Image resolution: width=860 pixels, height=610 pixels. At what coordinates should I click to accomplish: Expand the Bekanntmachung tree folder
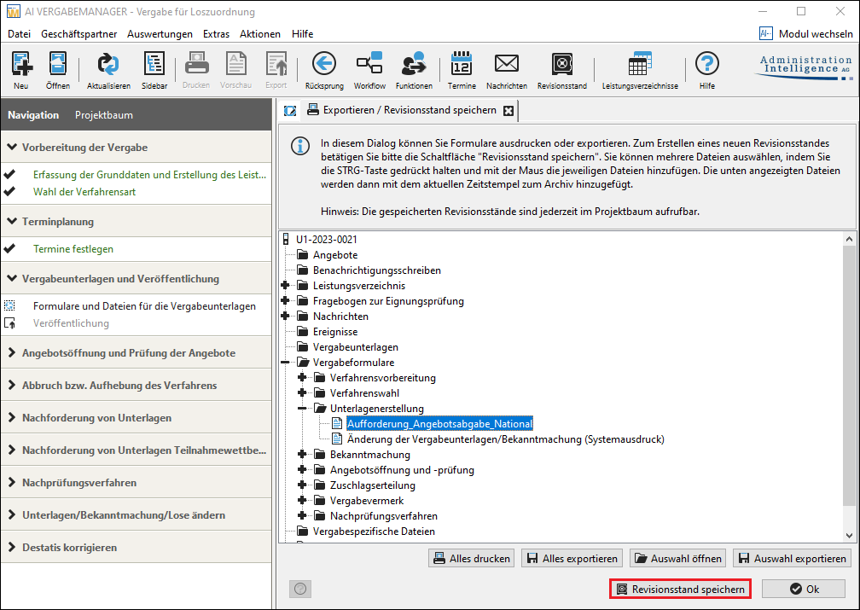(302, 454)
